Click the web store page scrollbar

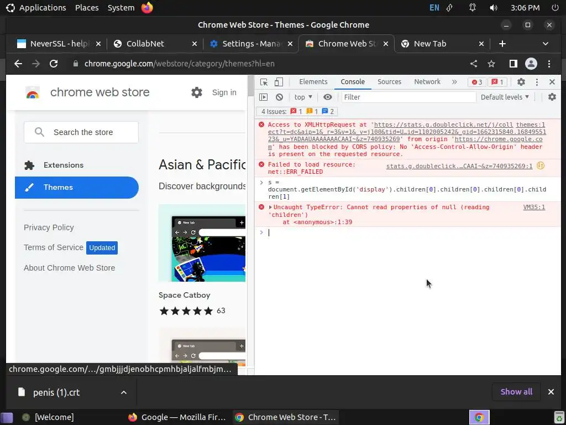[250, 86]
